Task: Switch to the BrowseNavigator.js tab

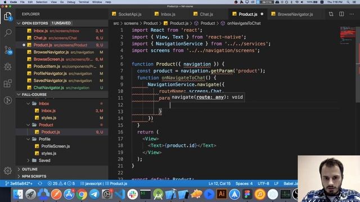Action: coord(295,14)
